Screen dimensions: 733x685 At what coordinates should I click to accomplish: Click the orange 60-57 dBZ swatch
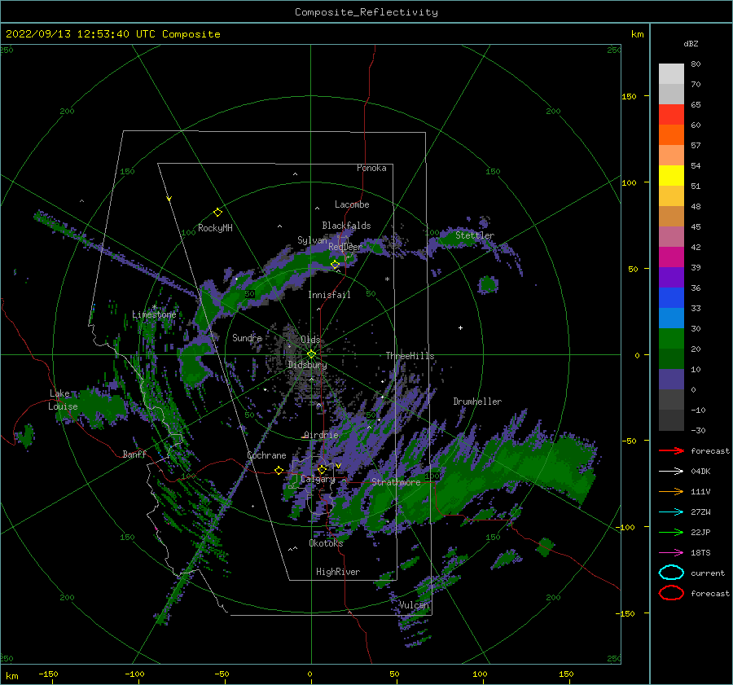coord(671,135)
